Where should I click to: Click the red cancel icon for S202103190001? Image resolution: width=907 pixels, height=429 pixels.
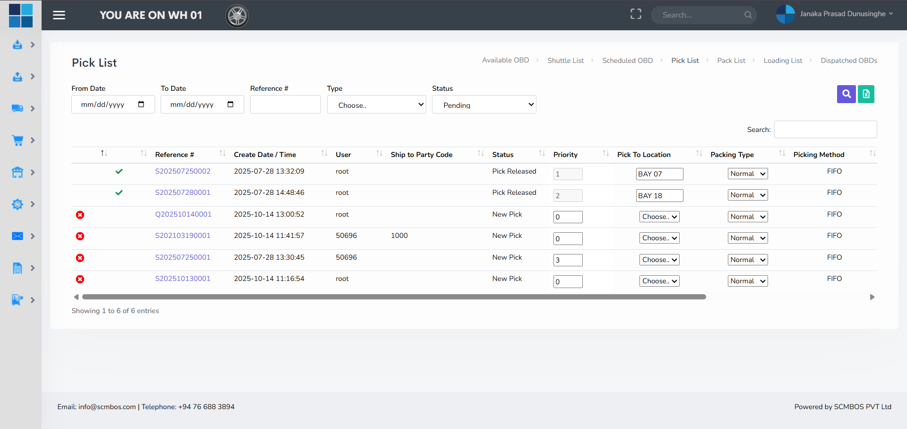point(80,236)
